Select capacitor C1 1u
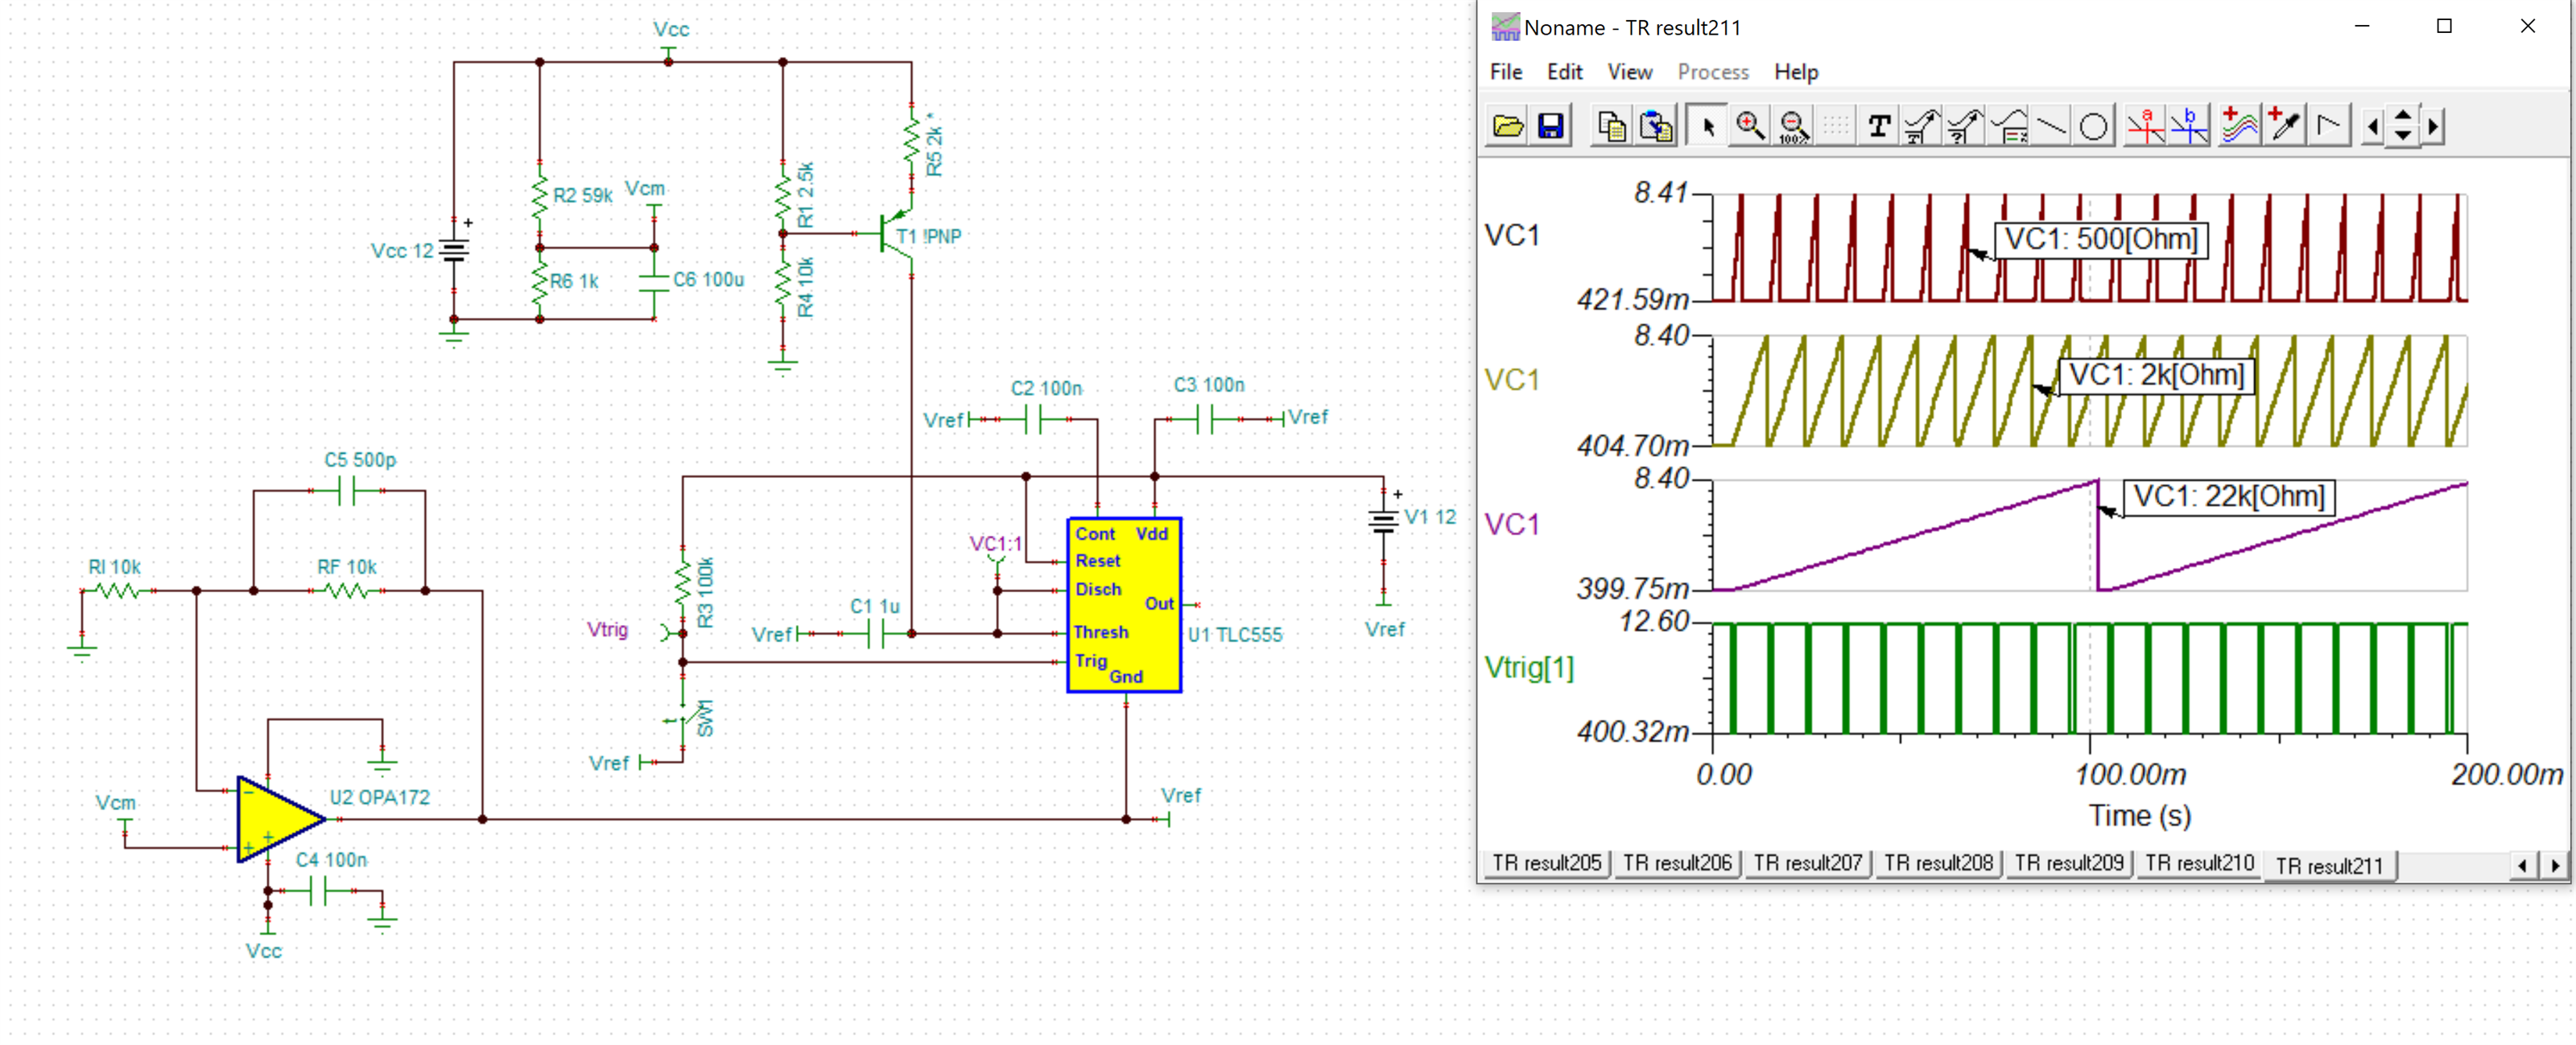Image resolution: width=2576 pixels, height=1045 pixels. point(876,632)
